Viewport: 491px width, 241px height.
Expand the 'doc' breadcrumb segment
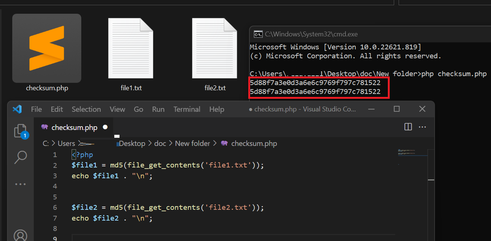[x=160, y=143]
